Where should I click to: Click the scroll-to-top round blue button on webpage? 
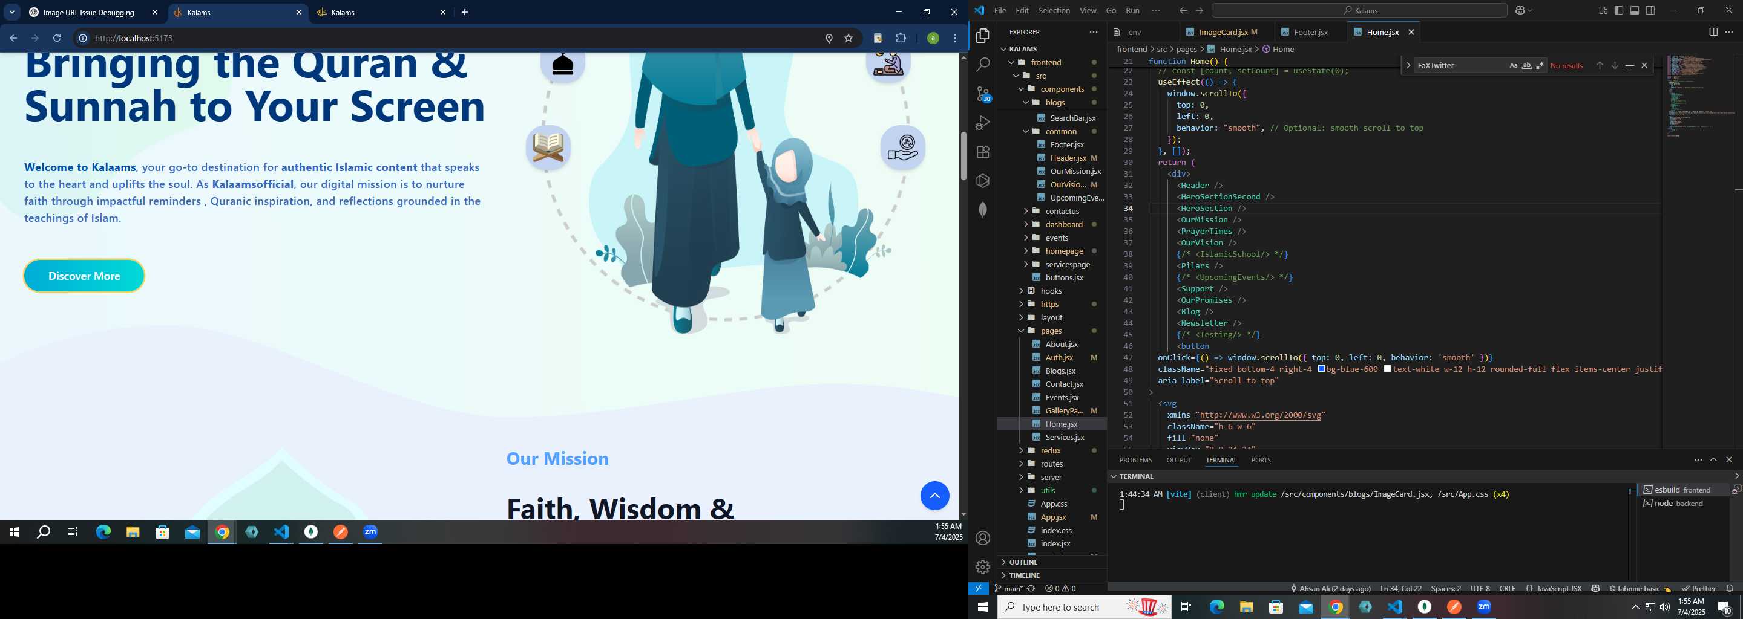(934, 496)
